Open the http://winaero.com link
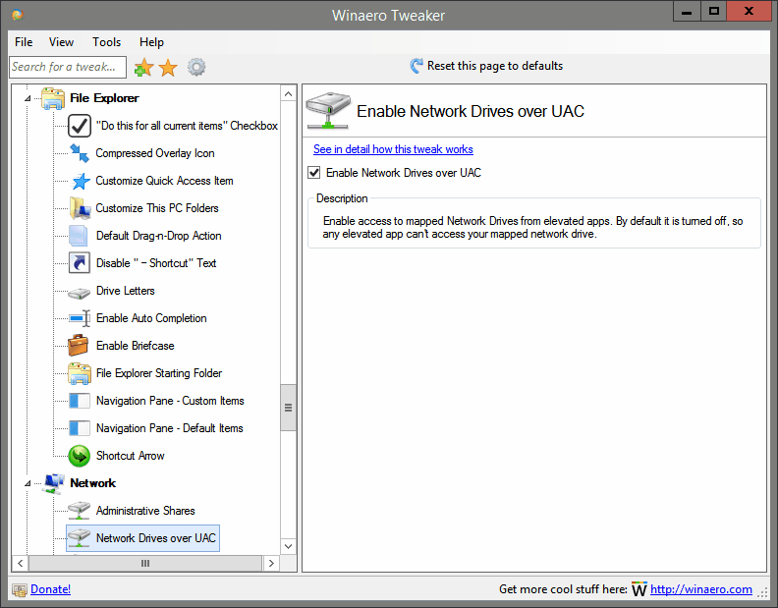Image resolution: width=778 pixels, height=608 pixels. click(701, 589)
